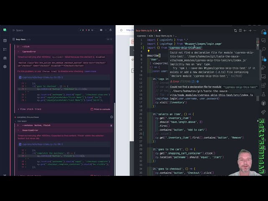268x201 pixels.
Task: Open VS Code Search magnifier icon
Action: pos(263,49)
